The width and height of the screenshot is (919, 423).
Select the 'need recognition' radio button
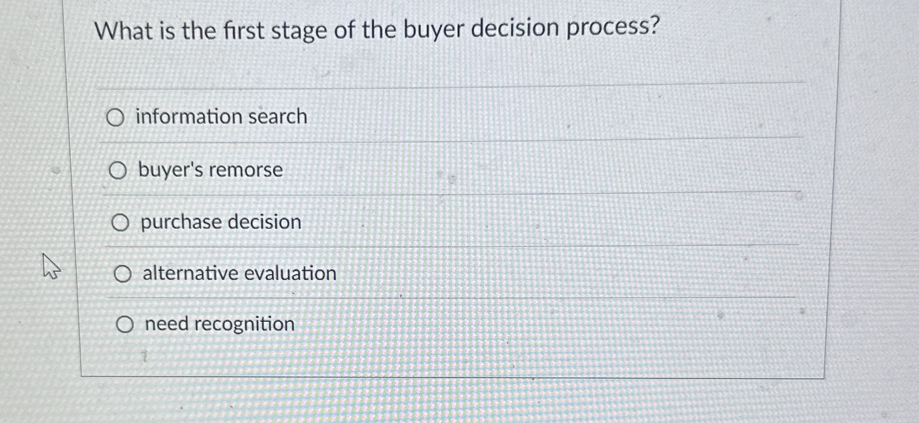[125, 325]
